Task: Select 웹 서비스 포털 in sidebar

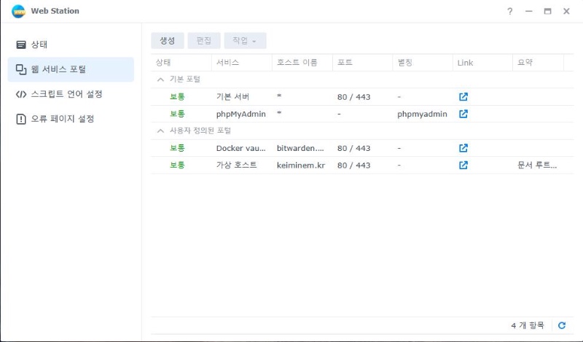Action: pyautogui.click(x=58, y=69)
